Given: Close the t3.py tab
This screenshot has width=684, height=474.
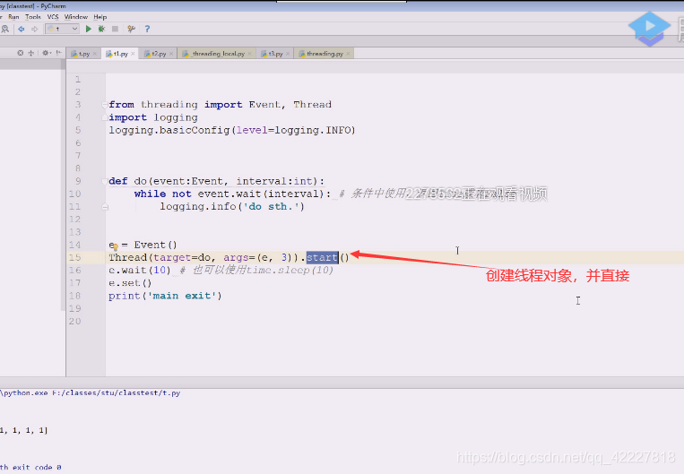Looking at the screenshot, I should [288, 54].
